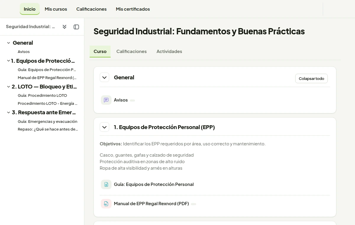
Task: Go to Inicio in top navigation
Action: pyautogui.click(x=30, y=9)
